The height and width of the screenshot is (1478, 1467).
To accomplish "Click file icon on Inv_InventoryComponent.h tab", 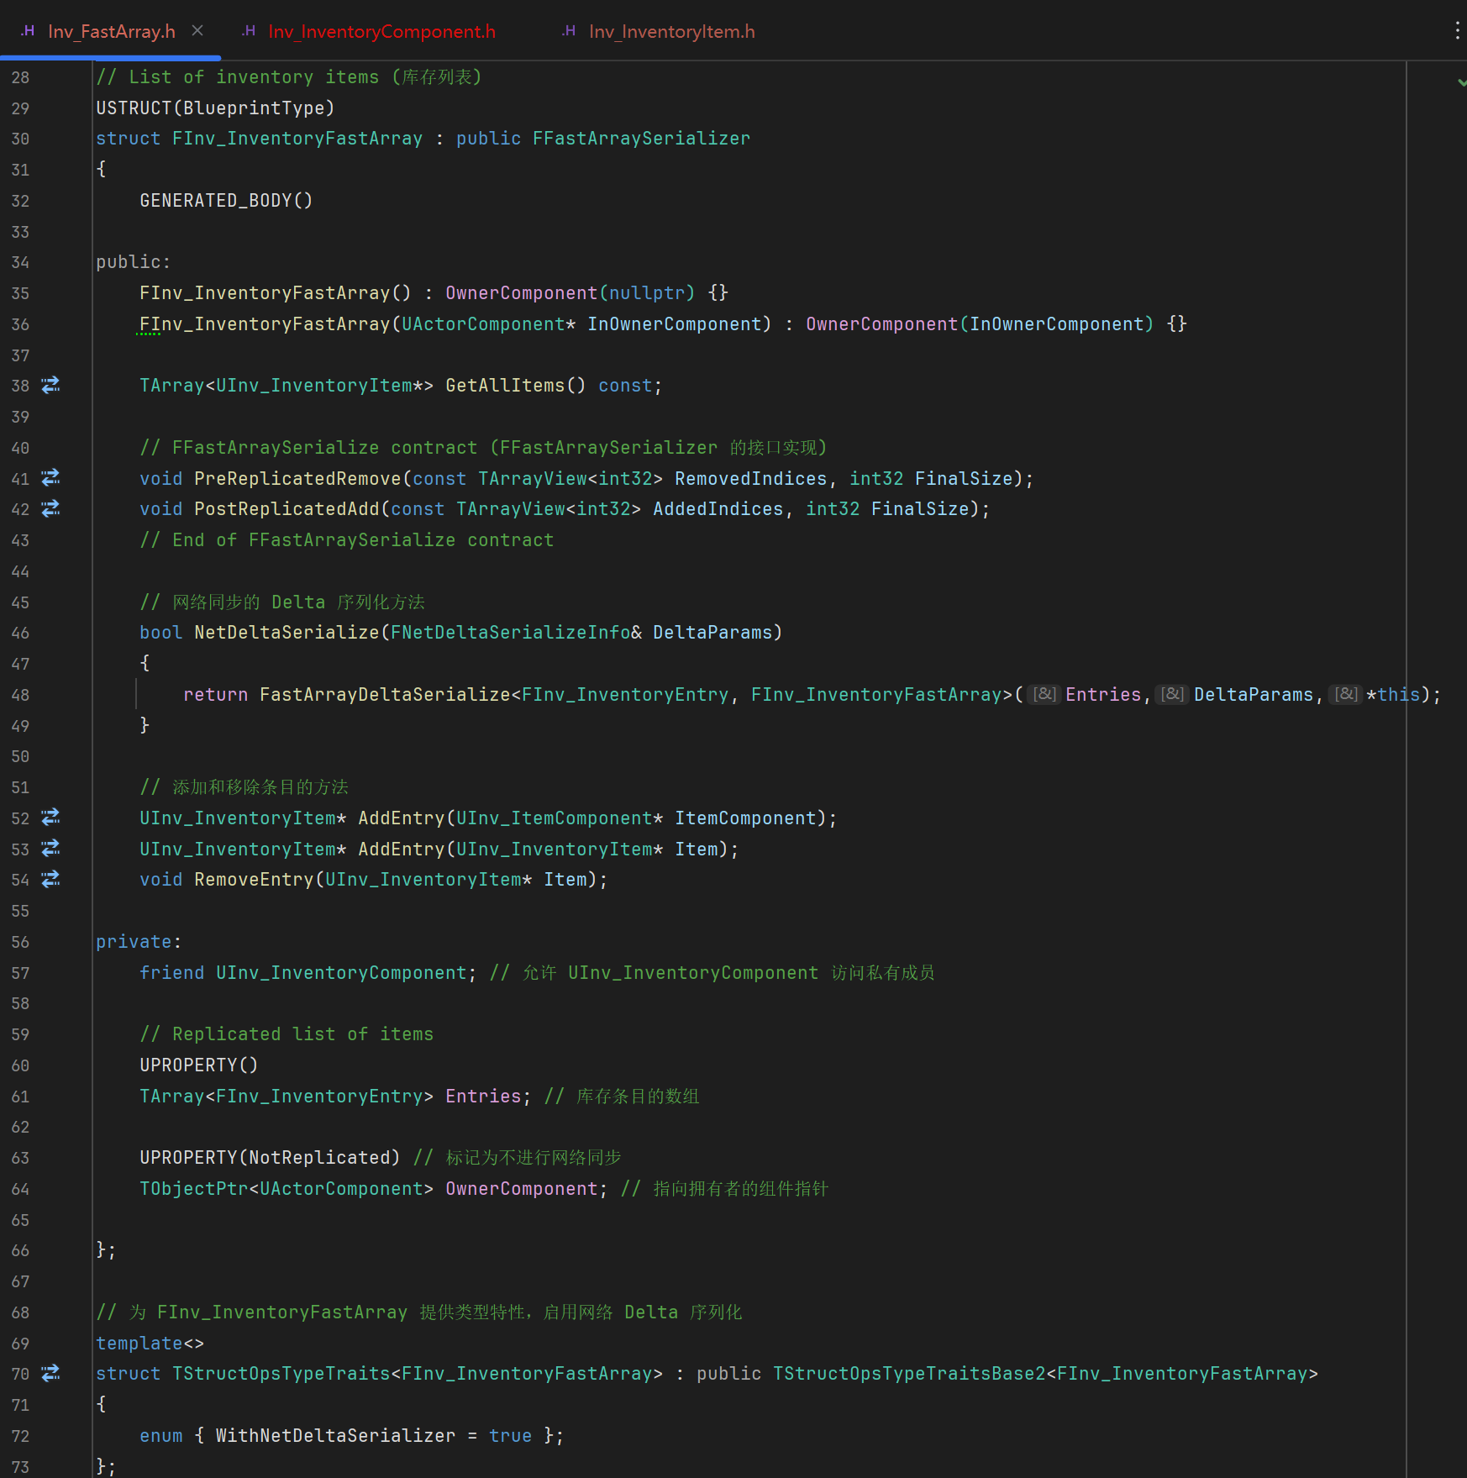I will click(249, 31).
